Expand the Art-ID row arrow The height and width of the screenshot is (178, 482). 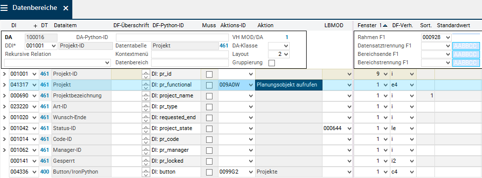coord(4,106)
